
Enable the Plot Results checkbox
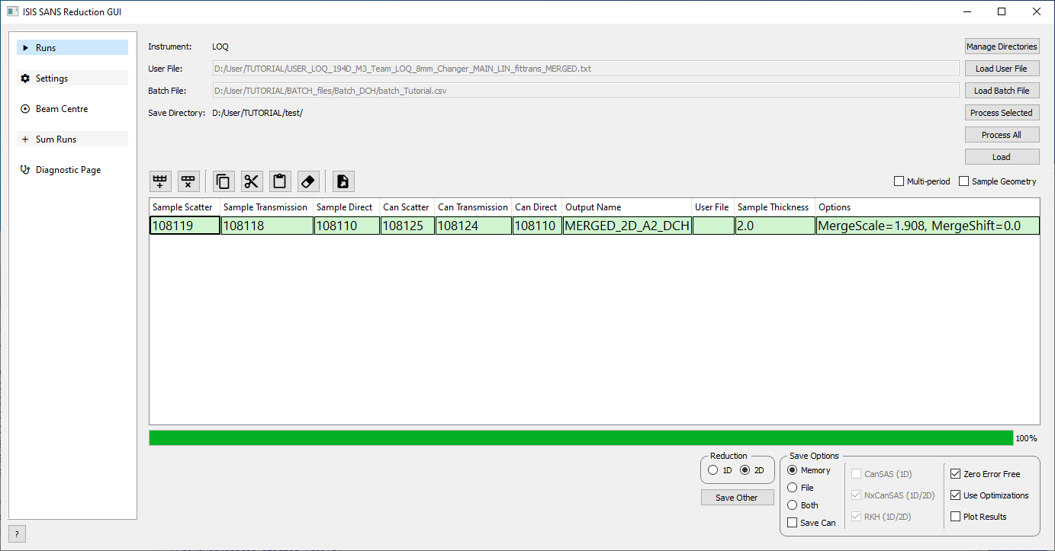(x=956, y=517)
